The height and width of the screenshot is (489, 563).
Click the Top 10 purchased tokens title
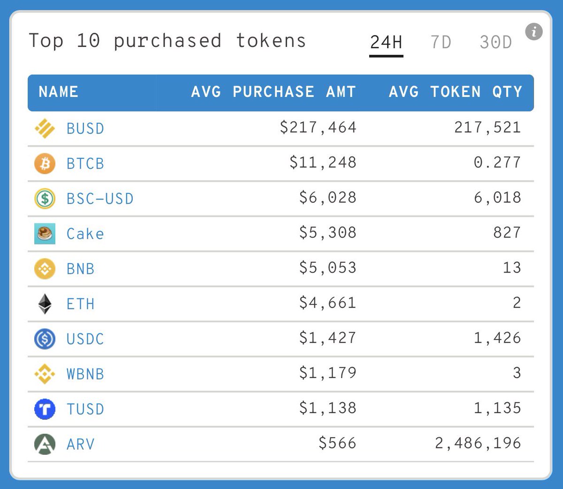pyautogui.click(x=167, y=41)
